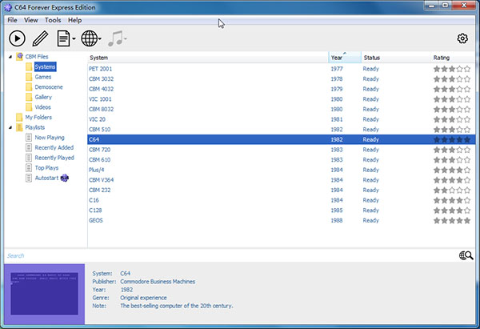The width and height of the screenshot is (480, 329).
Task: Sort by the Year column header
Action: [345, 58]
